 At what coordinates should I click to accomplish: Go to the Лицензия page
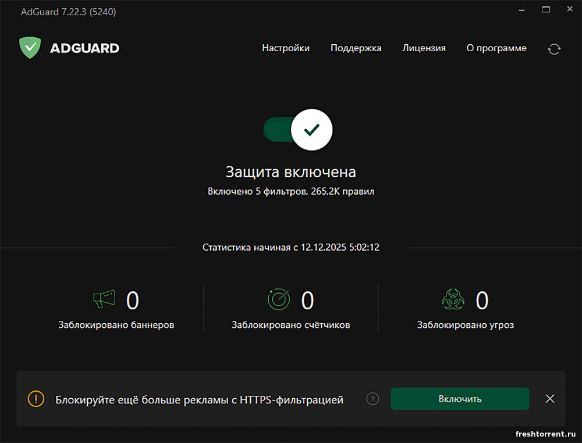click(424, 48)
